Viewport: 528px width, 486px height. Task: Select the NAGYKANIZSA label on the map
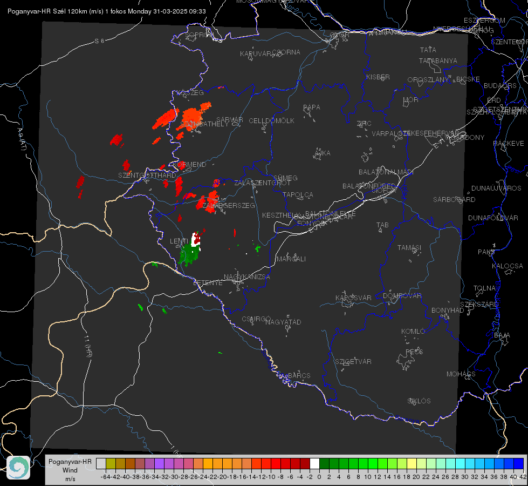247,277
